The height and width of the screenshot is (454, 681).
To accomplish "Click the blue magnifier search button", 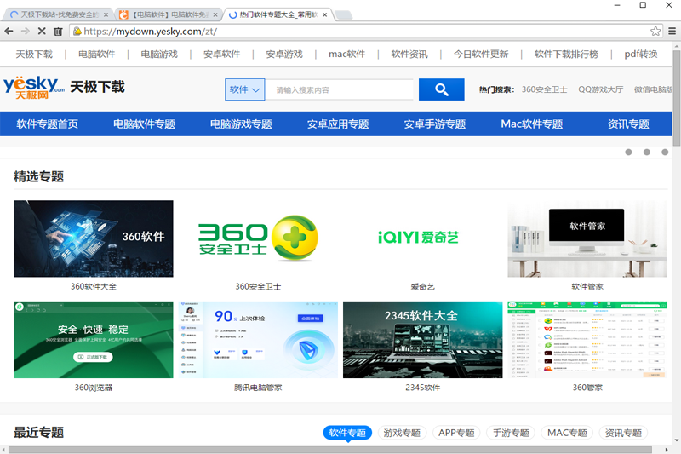I will point(441,89).
